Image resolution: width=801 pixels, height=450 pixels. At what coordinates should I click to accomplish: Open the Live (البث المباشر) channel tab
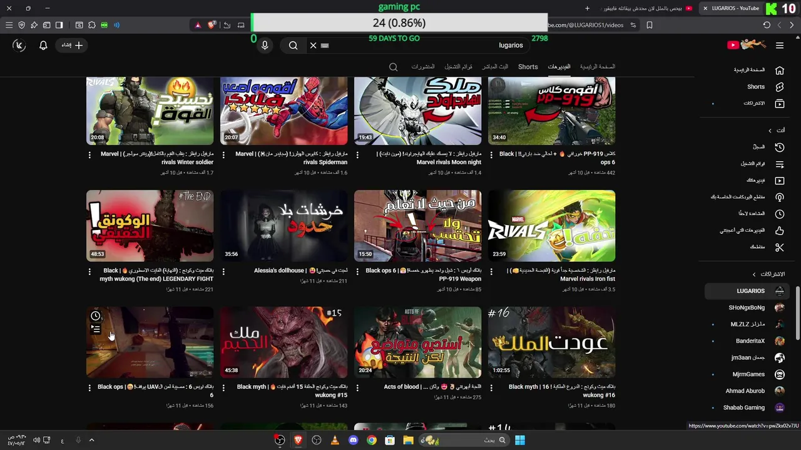click(495, 67)
